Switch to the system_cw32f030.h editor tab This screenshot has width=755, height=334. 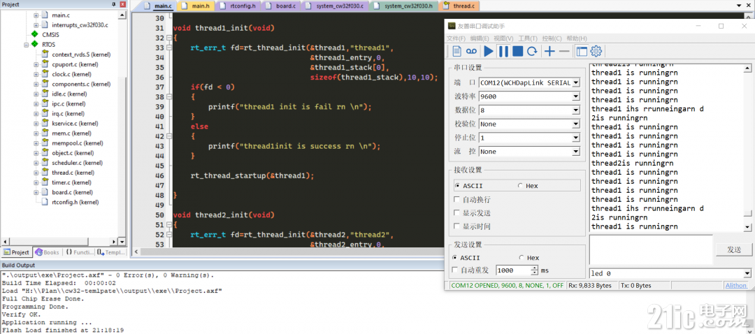click(405, 6)
